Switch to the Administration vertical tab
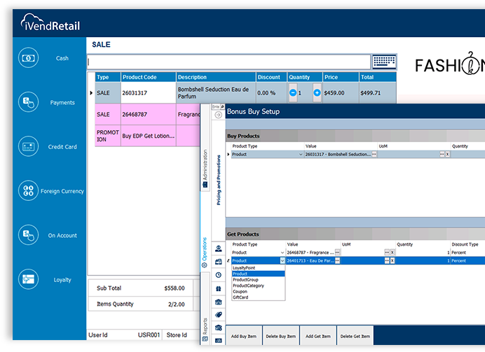The image size is (485, 352). (205, 166)
